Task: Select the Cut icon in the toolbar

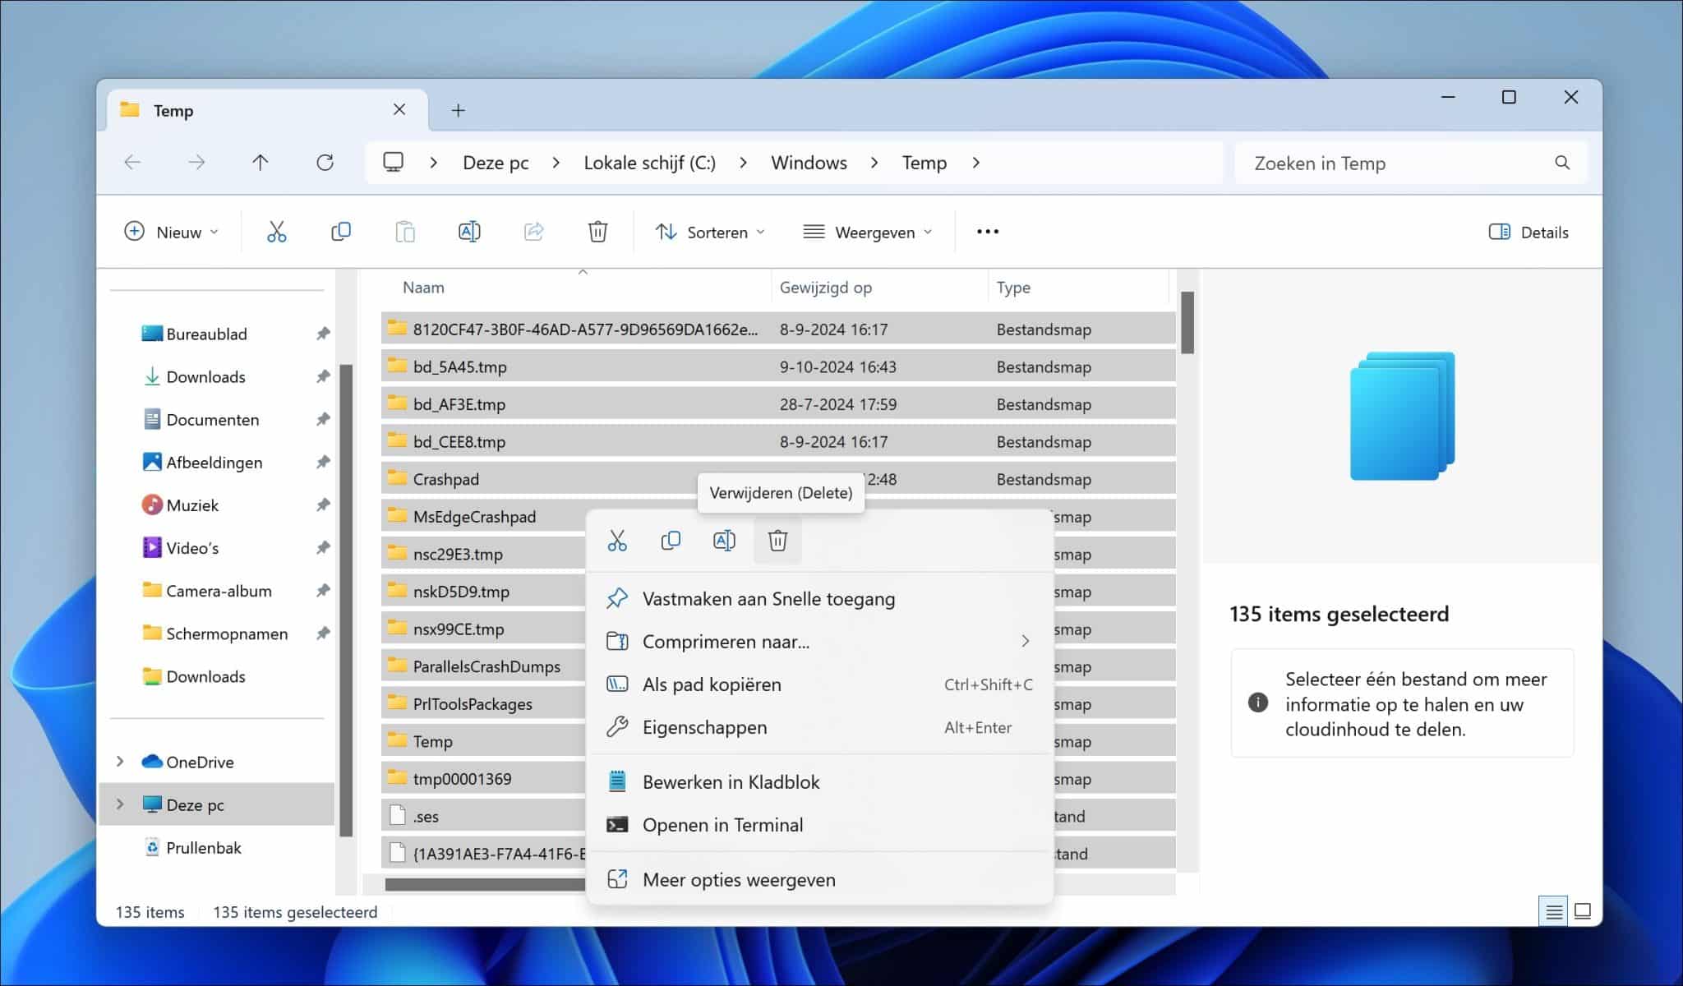Action: [276, 231]
